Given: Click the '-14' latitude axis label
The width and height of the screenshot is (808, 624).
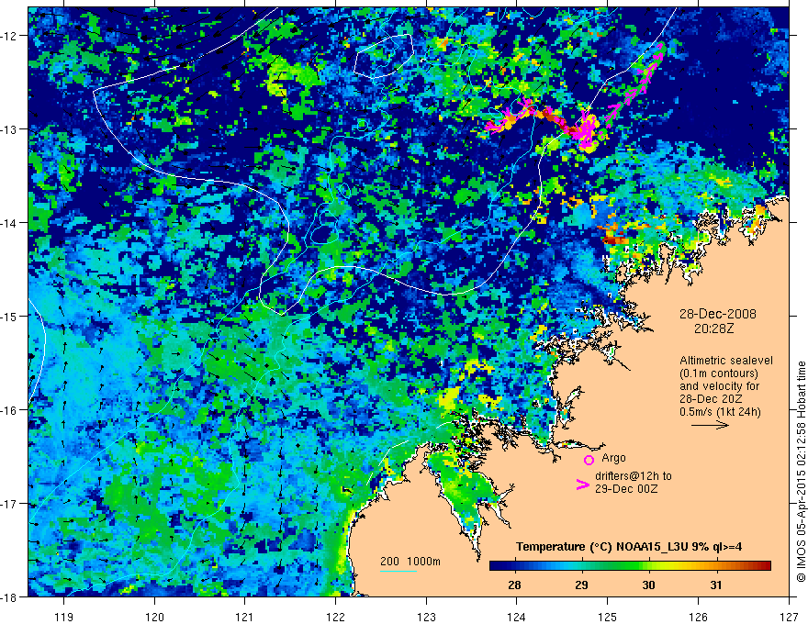Looking at the screenshot, I should 9,223.
